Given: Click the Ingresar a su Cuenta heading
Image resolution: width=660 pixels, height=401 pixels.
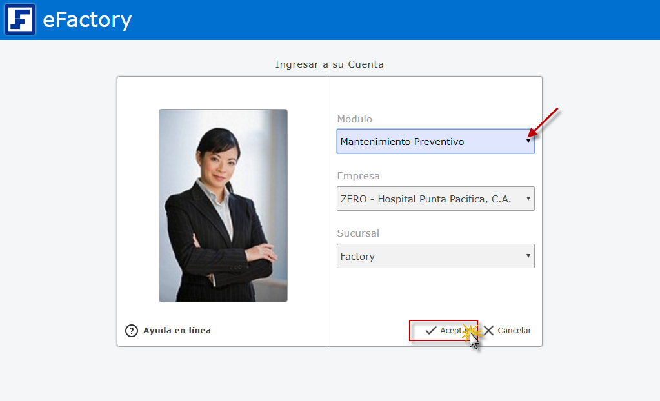Looking at the screenshot, I should (x=329, y=64).
